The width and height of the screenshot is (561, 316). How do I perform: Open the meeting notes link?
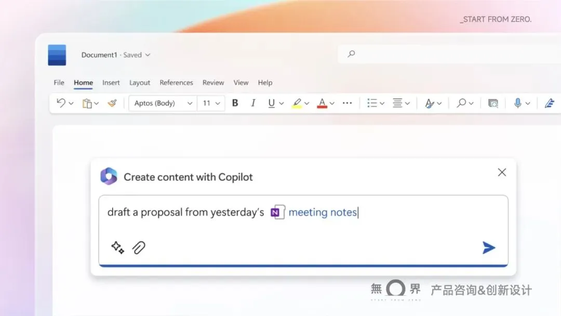[323, 212]
